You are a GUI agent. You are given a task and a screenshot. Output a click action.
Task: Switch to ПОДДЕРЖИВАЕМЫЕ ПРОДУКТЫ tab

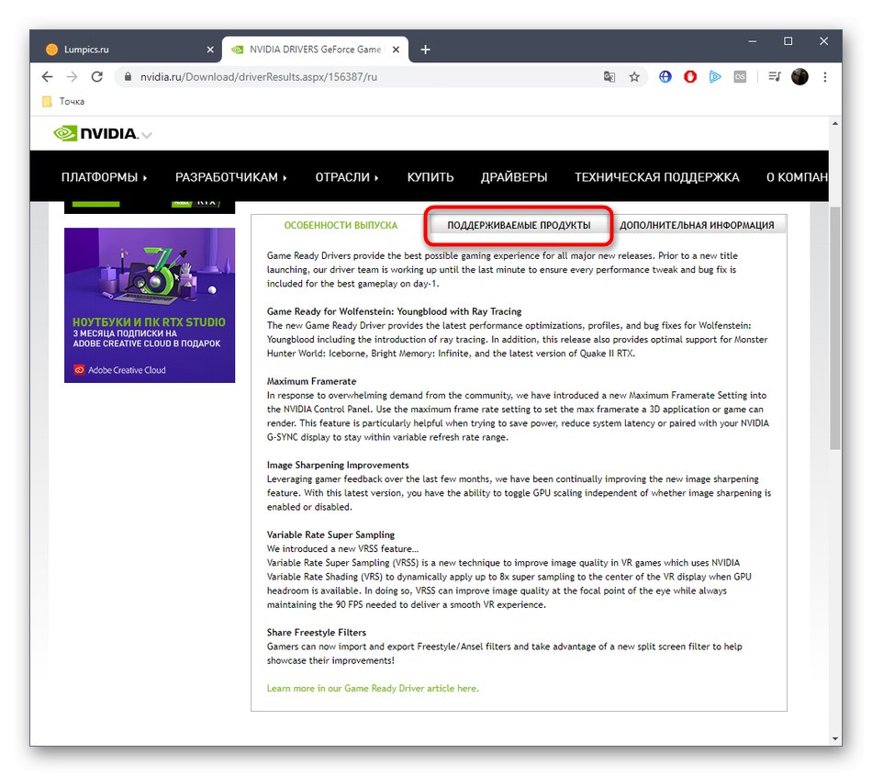pyautogui.click(x=519, y=225)
